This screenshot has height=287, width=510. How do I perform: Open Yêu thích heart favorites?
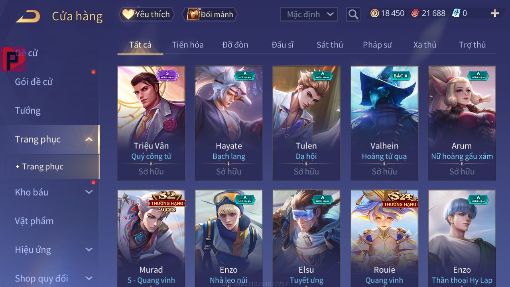[147, 14]
